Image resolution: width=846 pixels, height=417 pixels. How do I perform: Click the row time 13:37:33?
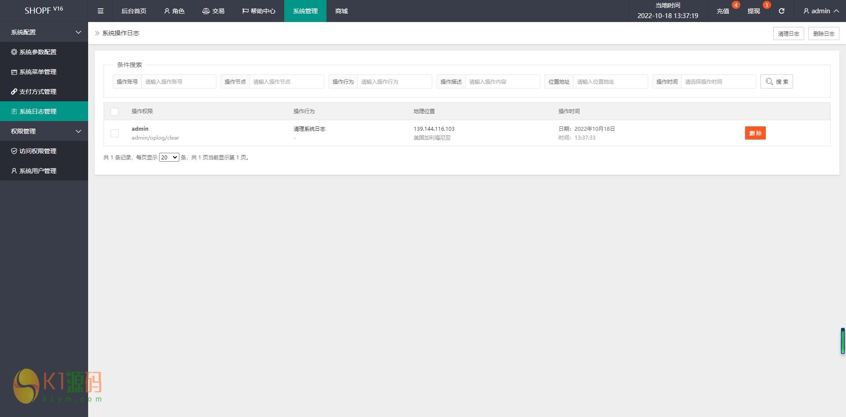click(x=585, y=138)
